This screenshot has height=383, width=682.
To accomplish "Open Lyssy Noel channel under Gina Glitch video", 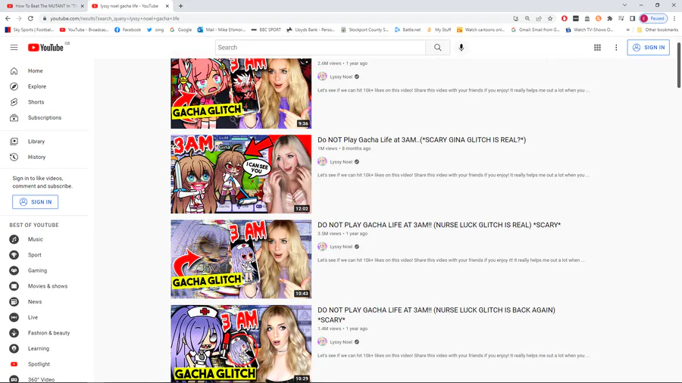I will pos(341,161).
